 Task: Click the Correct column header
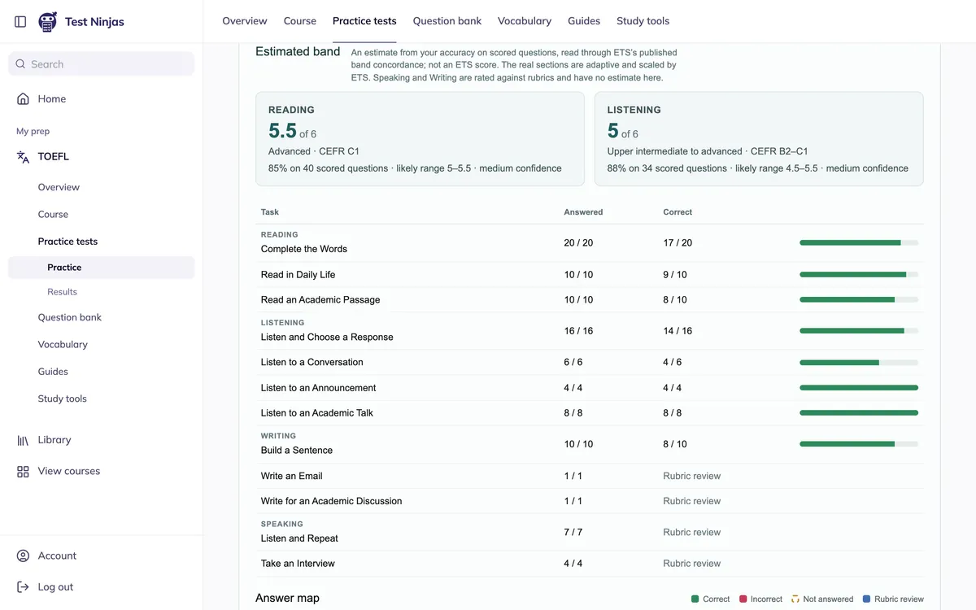678,212
